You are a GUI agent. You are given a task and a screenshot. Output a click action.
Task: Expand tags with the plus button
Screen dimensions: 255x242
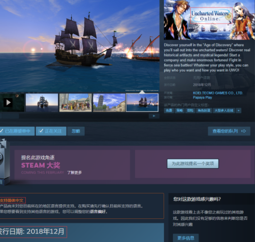pos(238,111)
